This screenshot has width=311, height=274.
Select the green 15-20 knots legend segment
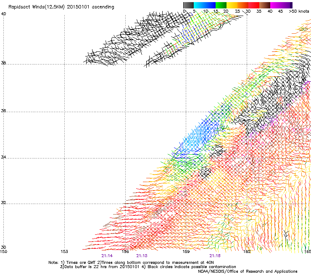tap(221, 5)
